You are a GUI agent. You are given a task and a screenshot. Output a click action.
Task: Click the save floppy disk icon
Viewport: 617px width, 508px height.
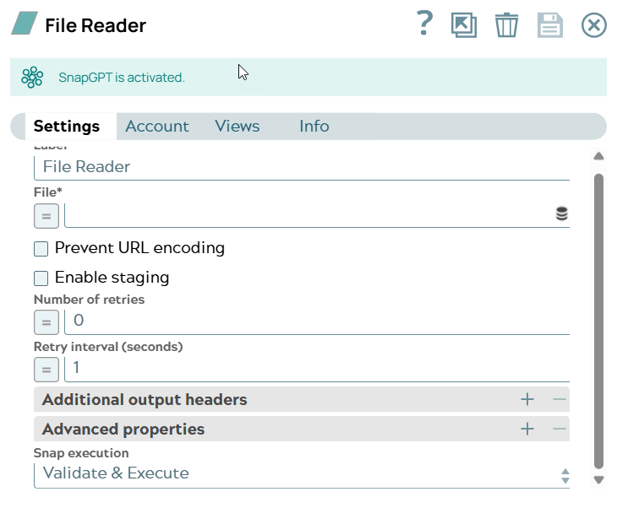coord(550,24)
